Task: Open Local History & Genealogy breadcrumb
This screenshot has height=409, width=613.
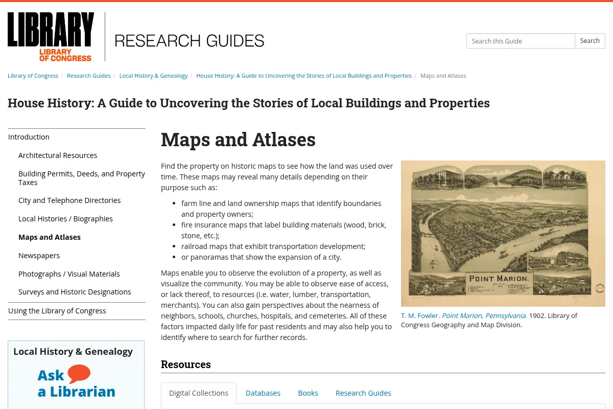Action: pyautogui.click(x=154, y=76)
